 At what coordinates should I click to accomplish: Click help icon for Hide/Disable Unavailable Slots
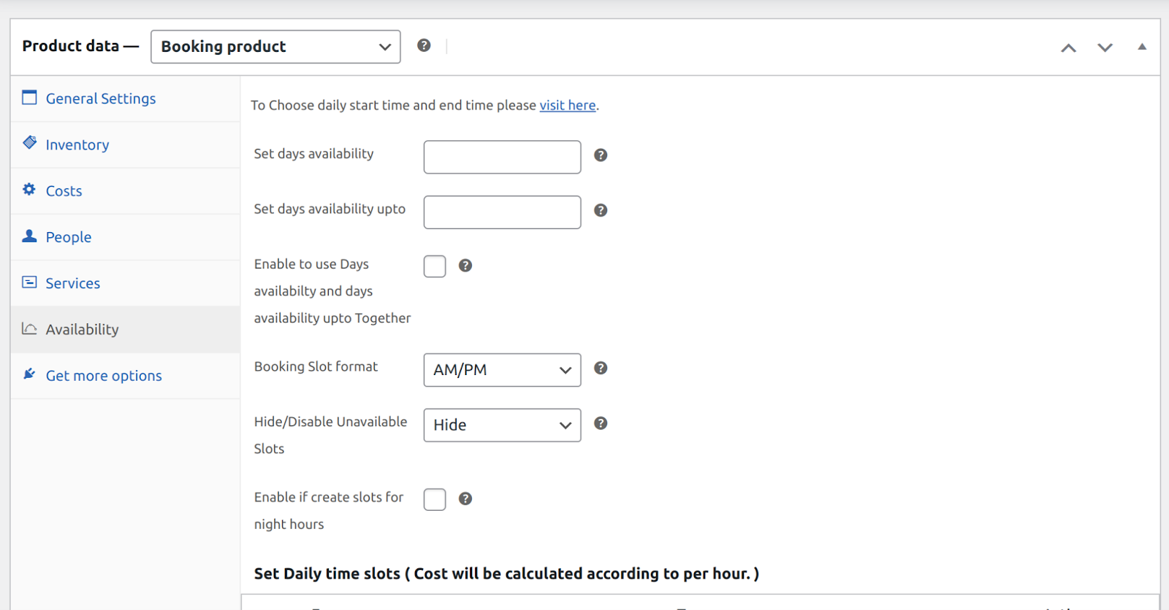(601, 424)
